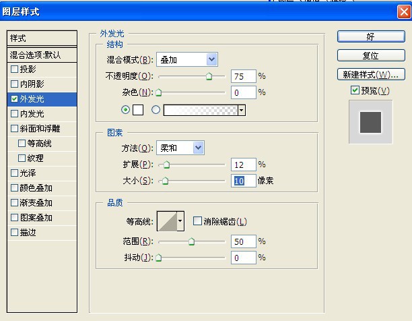The width and height of the screenshot is (412, 321).
Task: Click the style preview thumbnail
Action: tap(370, 122)
